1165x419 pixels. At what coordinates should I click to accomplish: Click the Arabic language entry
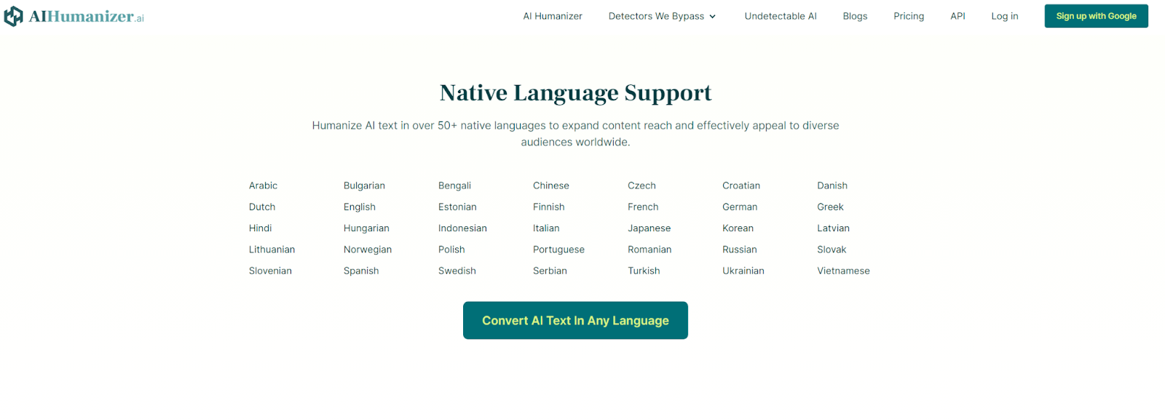(x=263, y=185)
